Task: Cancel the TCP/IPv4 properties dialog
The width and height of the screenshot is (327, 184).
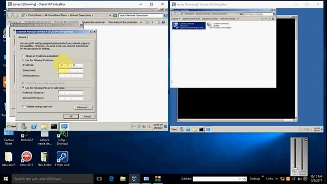Action: click(87, 116)
